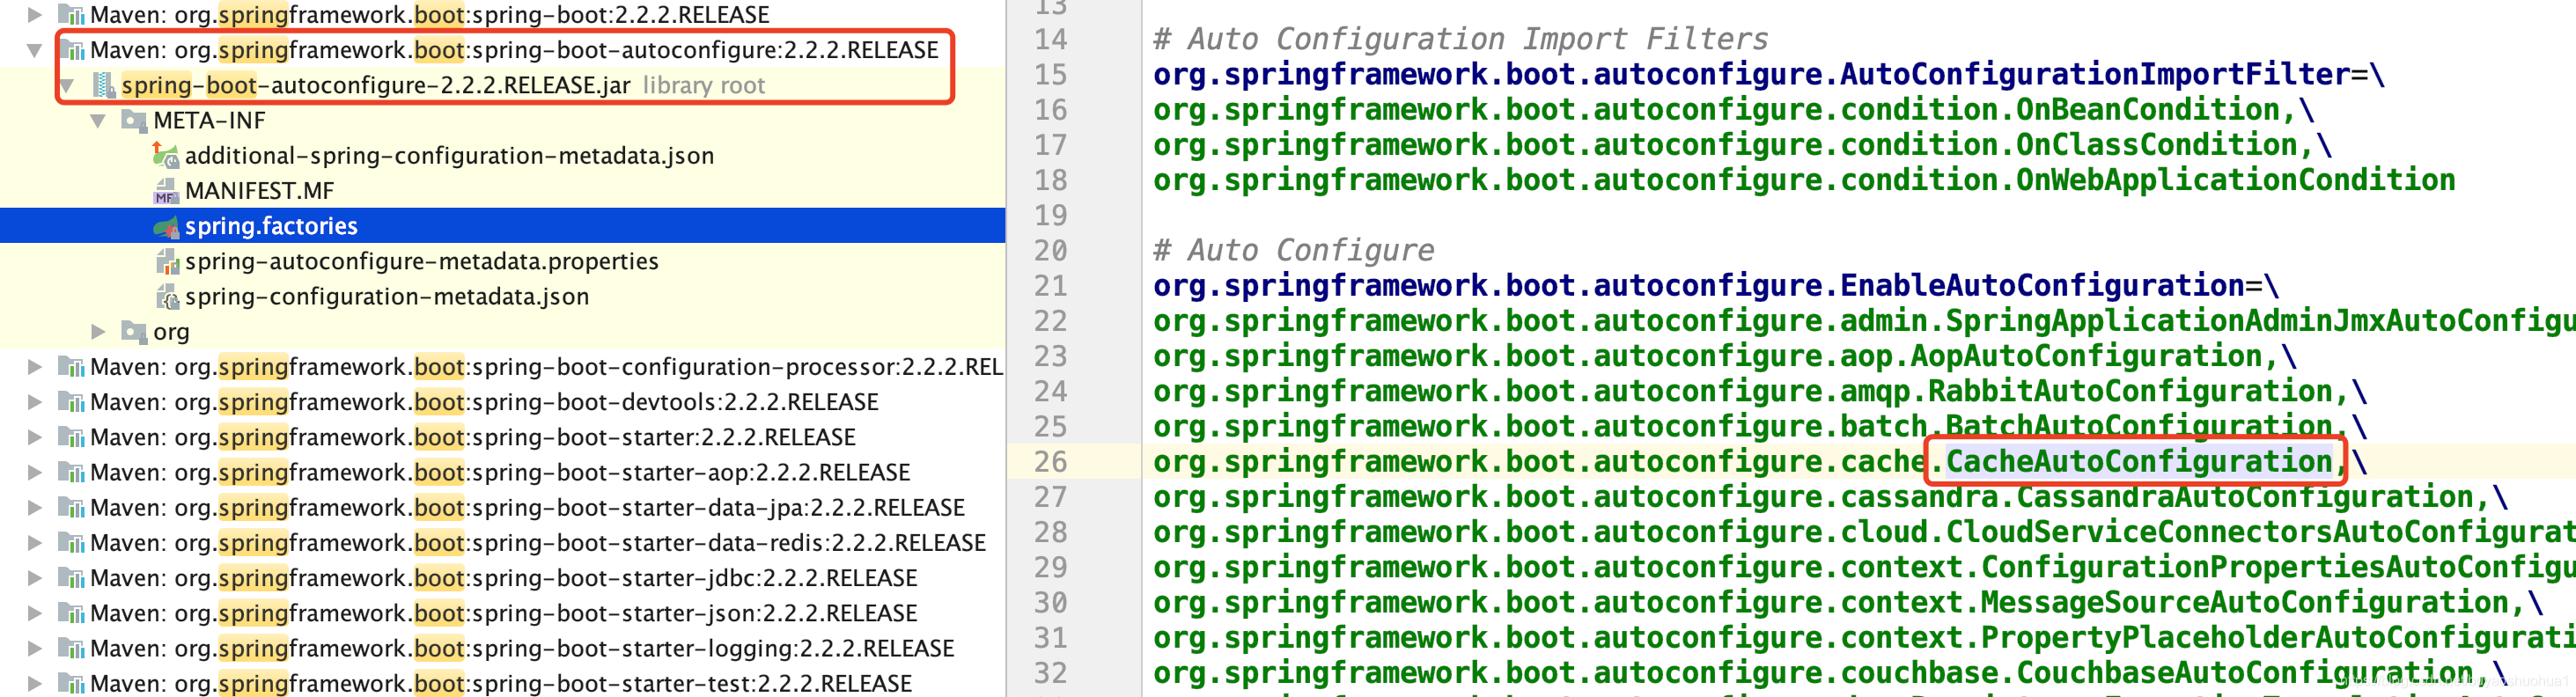Click library icon of spring-boot-starter-test entry

click(x=71, y=684)
